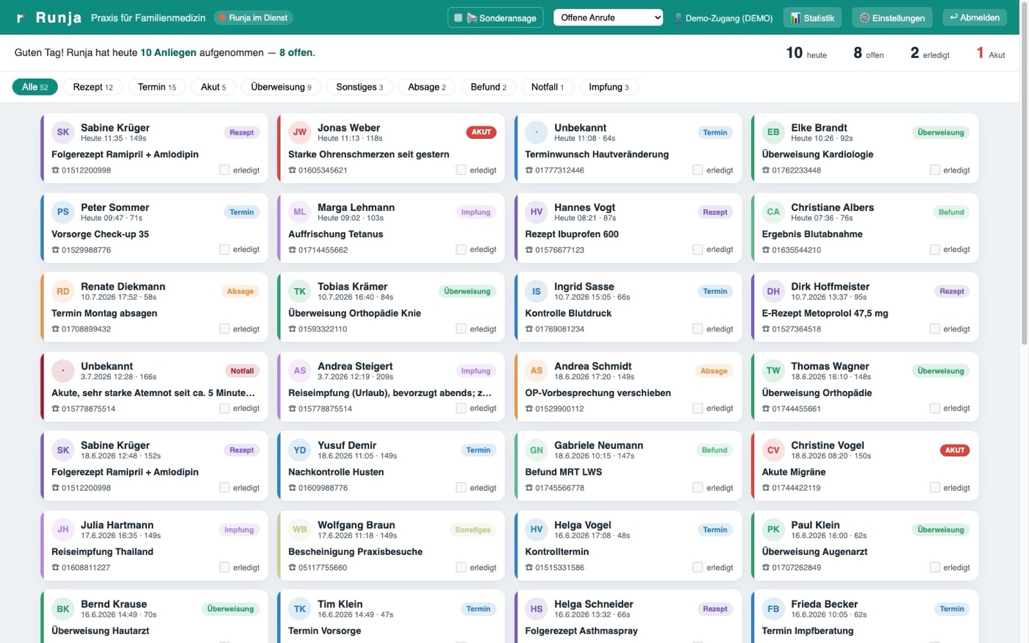Click phone number 01529900112
The image size is (1029, 643).
tap(559, 409)
